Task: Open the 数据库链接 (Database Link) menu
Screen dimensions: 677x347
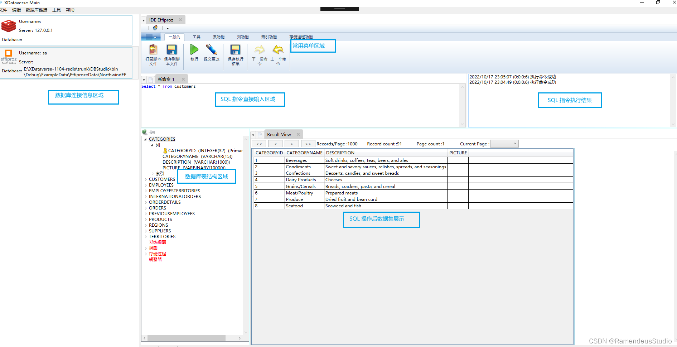Action: coord(37,10)
